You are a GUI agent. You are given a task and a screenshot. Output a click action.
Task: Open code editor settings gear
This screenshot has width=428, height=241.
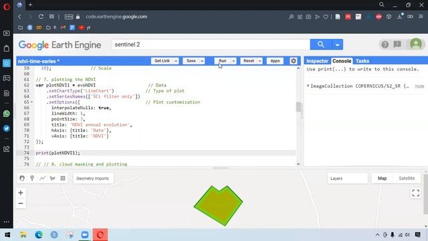tap(294, 61)
